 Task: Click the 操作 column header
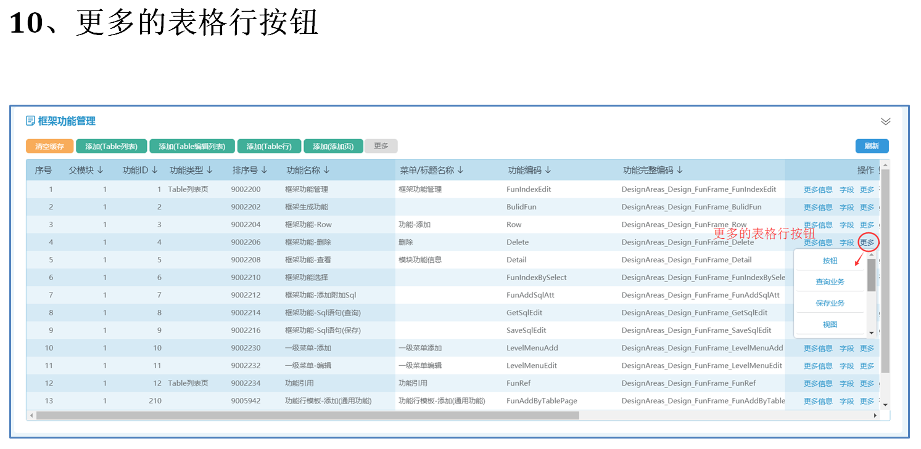[865, 170]
